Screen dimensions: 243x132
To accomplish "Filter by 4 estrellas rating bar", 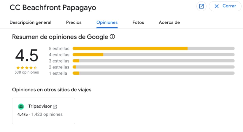I will (153, 55).
